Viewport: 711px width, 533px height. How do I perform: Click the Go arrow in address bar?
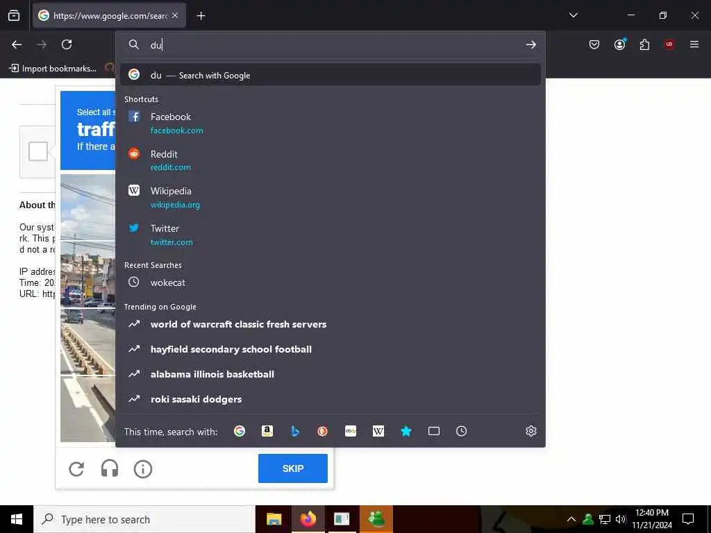(530, 45)
